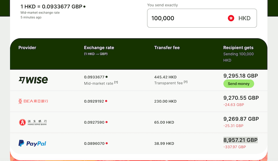The height and width of the screenshot is (161, 278).
Task: Click the Hong Kong flag icon
Action: pyautogui.click(x=231, y=18)
